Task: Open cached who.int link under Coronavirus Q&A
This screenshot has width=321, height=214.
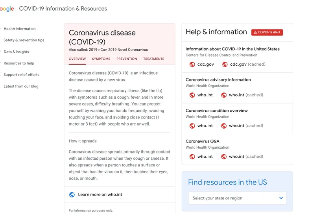Action: [246, 157]
